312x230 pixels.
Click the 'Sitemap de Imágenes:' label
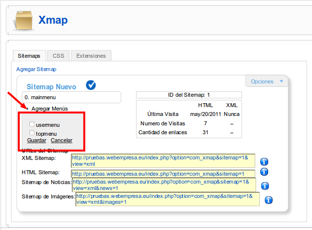pos(48,197)
